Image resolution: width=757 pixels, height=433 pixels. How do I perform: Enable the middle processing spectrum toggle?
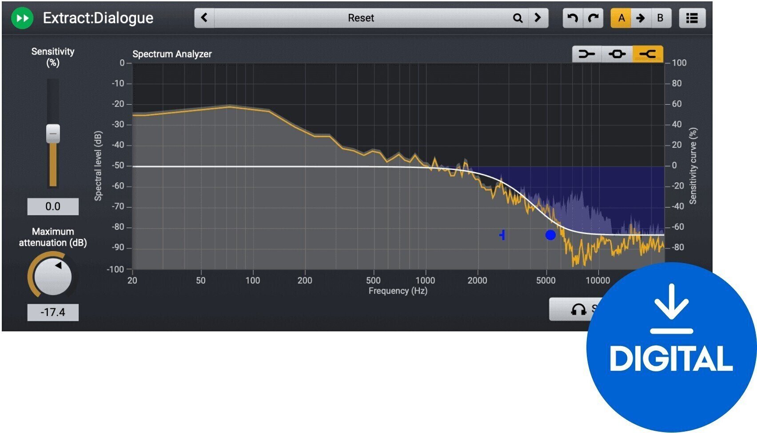616,54
